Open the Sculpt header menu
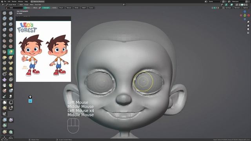 pyautogui.click(x=26, y=5)
